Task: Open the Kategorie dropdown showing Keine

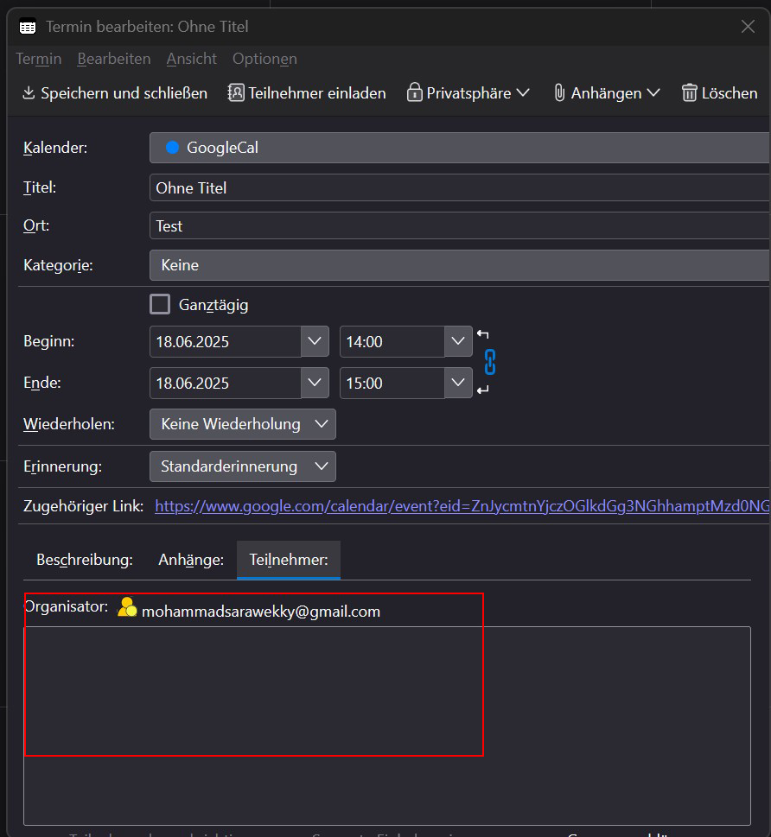Action: coord(460,265)
